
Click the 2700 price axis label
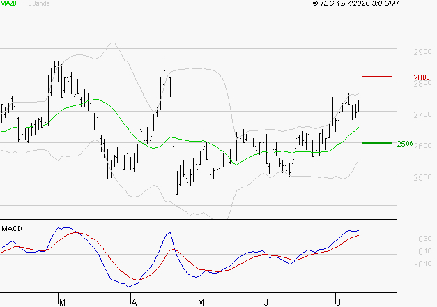pos(422,114)
